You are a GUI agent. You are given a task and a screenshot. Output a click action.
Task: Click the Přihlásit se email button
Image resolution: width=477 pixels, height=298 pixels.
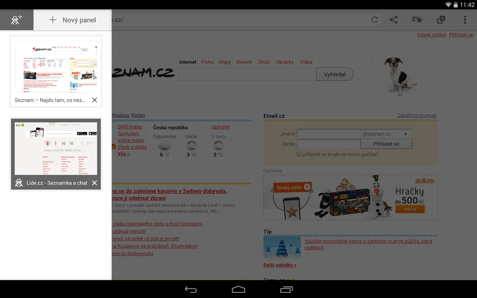(x=386, y=144)
